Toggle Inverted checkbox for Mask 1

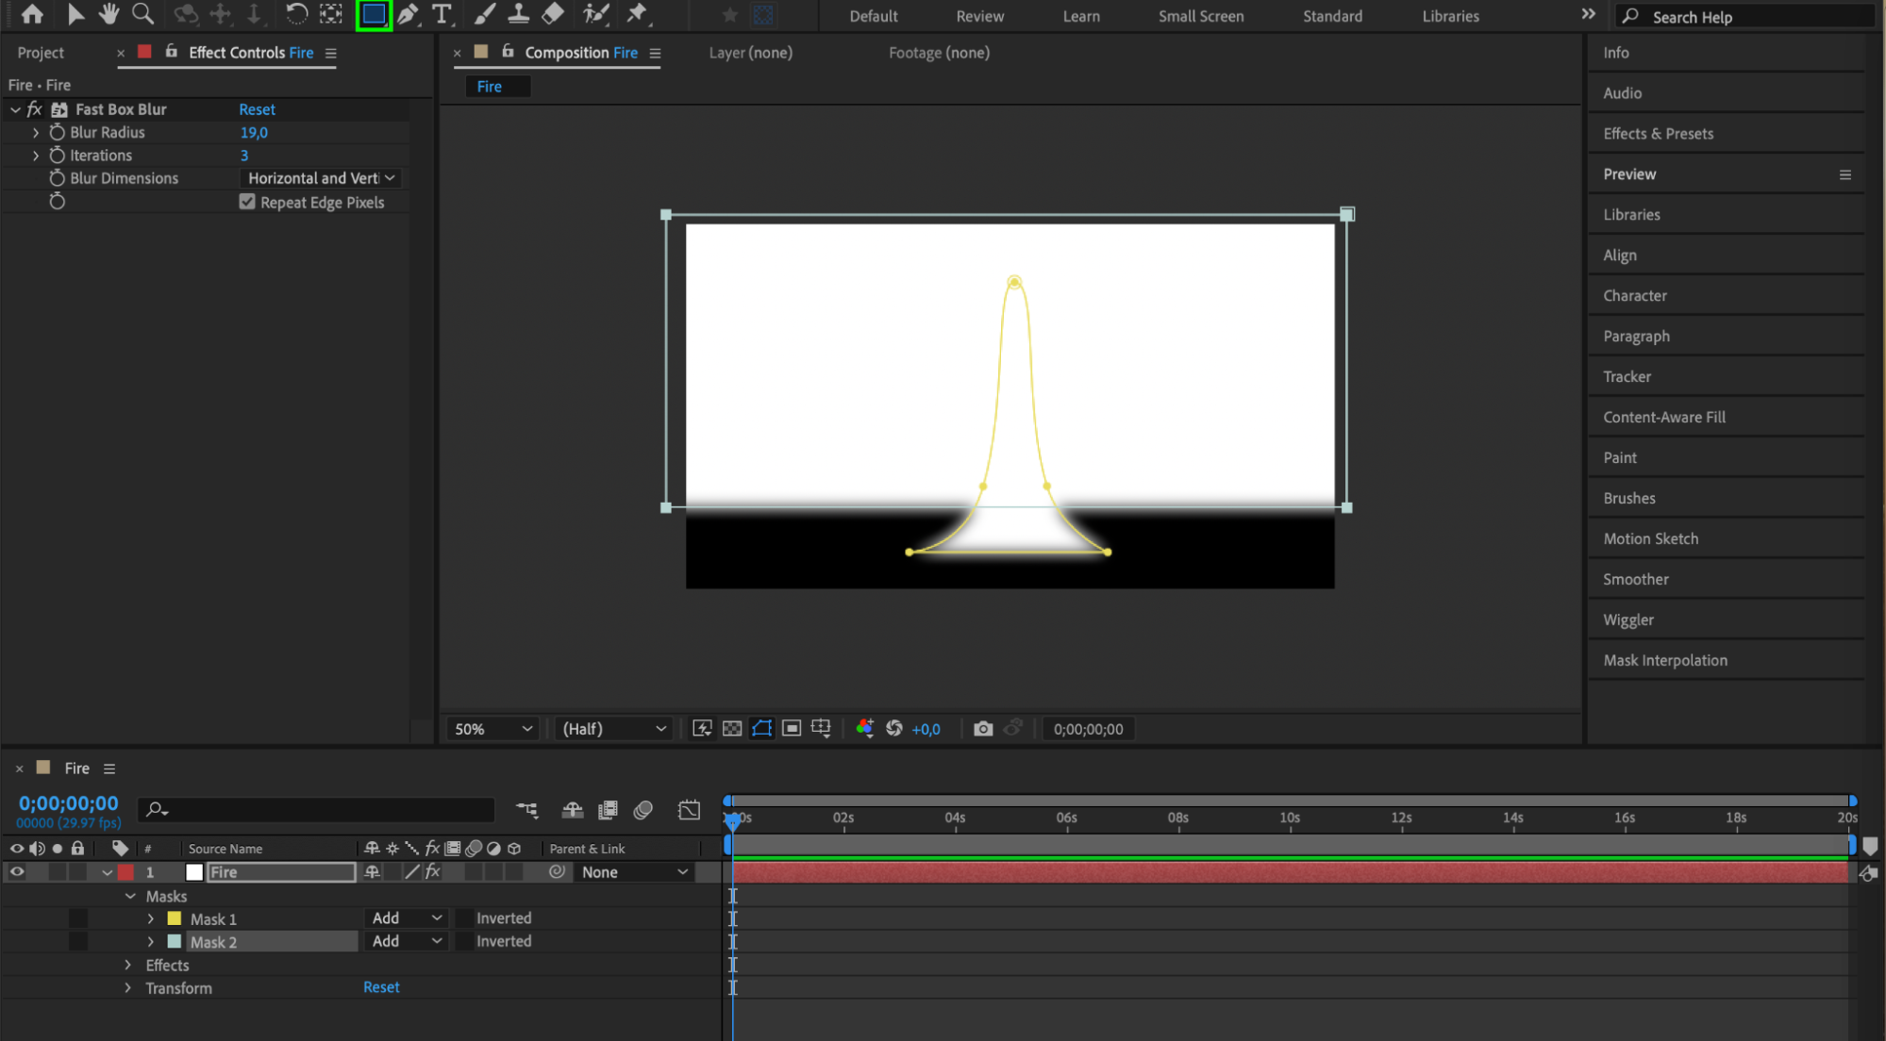click(465, 918)
